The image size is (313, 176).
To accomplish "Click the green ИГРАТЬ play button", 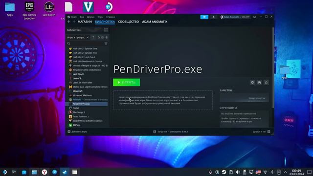I will [x=127, y=83].
